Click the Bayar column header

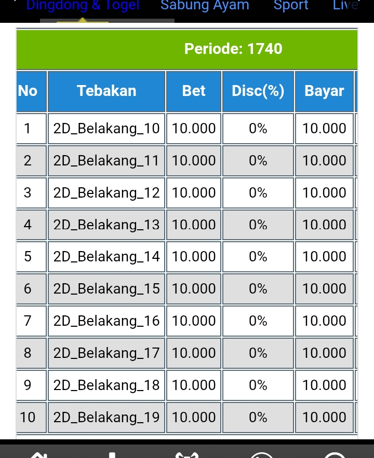[324, 91]
